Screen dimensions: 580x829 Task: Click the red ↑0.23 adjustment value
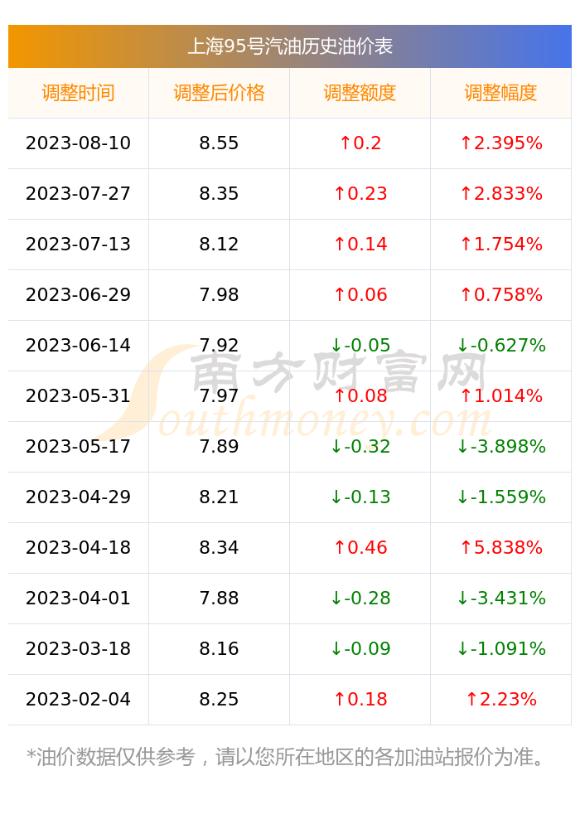[x=360, y=193]
